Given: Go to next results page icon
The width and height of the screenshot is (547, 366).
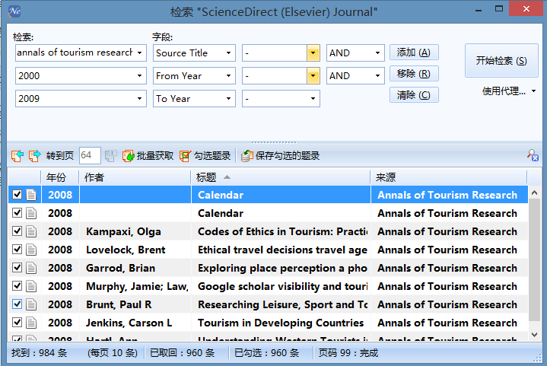Looking at the screenshot, I should tap(34, 156).
